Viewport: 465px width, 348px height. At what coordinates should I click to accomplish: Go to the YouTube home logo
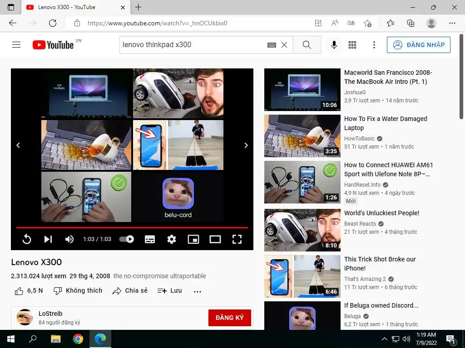point(54,45)
